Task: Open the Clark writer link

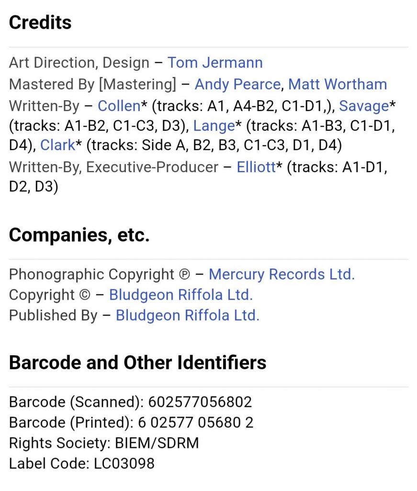Action: point(58,145)
